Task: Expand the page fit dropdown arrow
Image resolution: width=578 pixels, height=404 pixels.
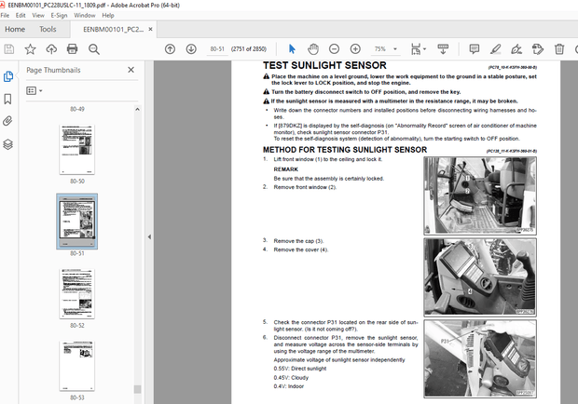Action: [x=425, y=49]
